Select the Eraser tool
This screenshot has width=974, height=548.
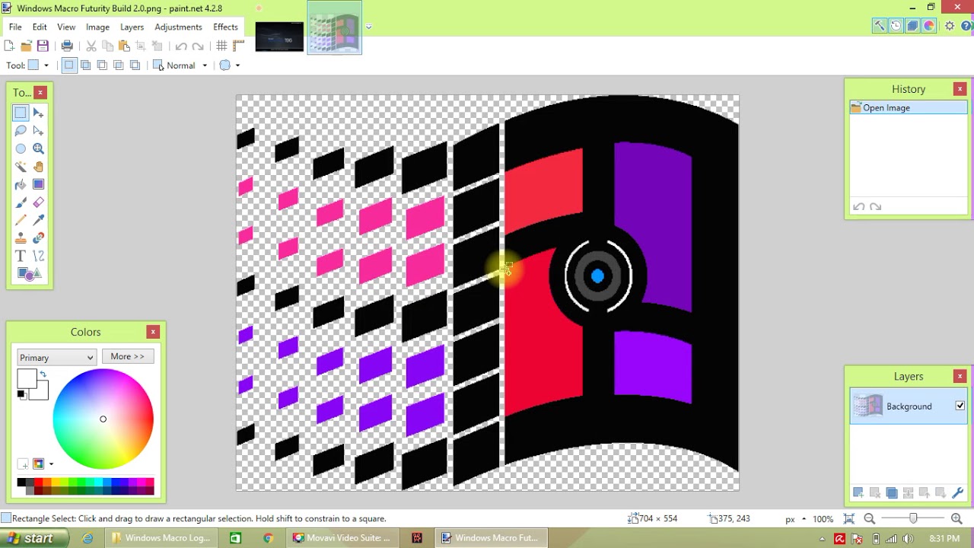38,202
